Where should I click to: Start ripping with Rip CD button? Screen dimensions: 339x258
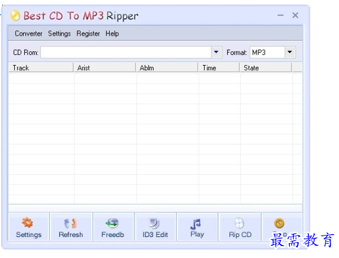(240, 227)
